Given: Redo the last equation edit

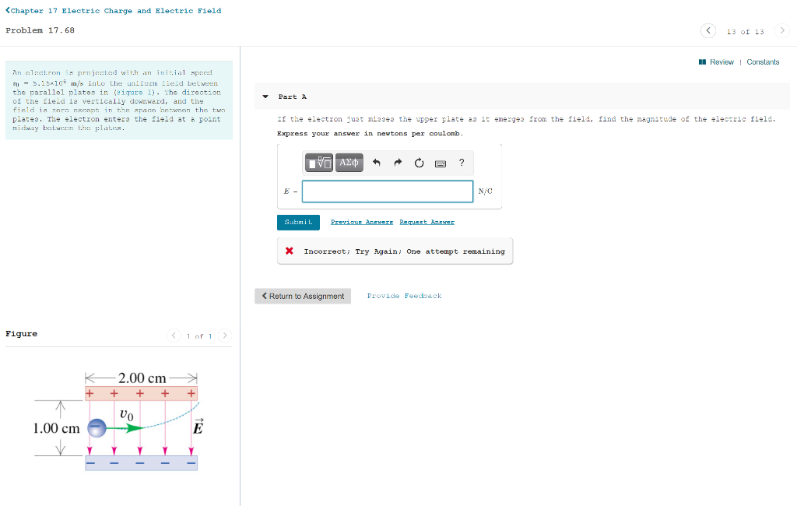Looking at the screenshot, I should (398, 162).
